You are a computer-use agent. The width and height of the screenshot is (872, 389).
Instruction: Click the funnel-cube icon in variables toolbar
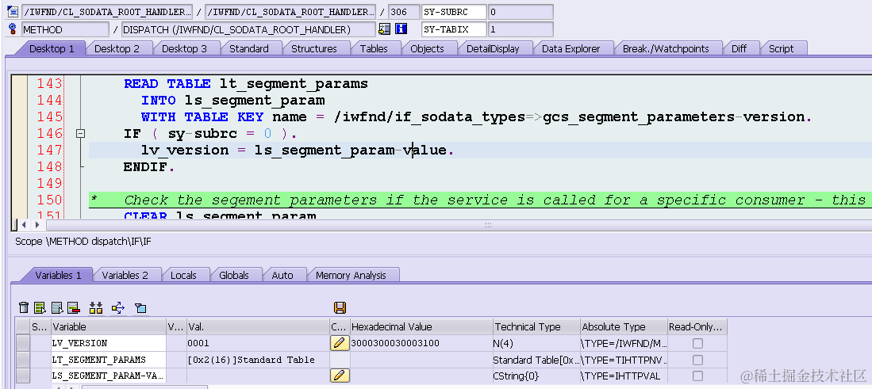pyautogui.click(x=140, y=307)
